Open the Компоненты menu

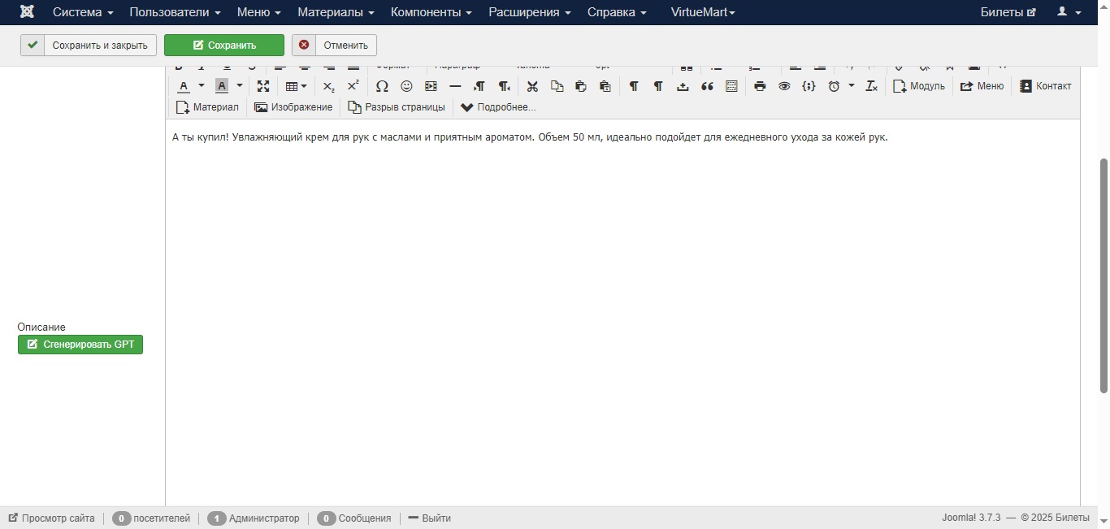(431, 12)
